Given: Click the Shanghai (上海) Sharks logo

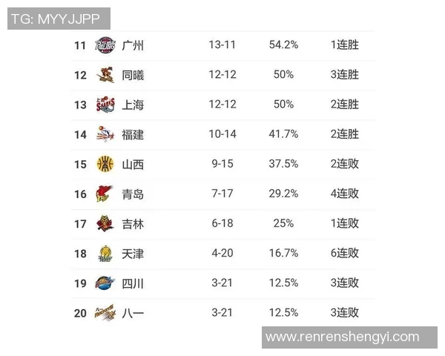Looking at the screenshot, I should click(x=105, y=105).
